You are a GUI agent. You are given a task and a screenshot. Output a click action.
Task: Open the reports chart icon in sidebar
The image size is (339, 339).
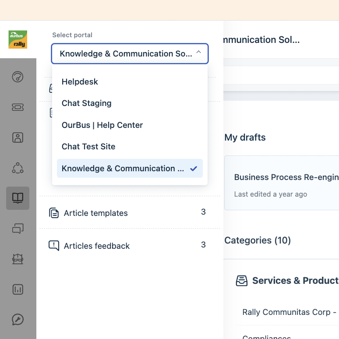click(x=18, y=290)
